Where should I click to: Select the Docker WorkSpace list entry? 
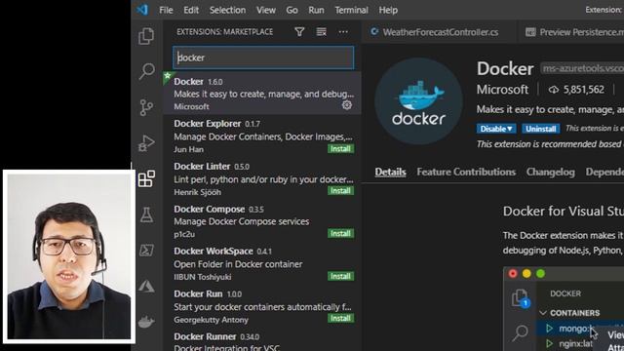(262, 264)
